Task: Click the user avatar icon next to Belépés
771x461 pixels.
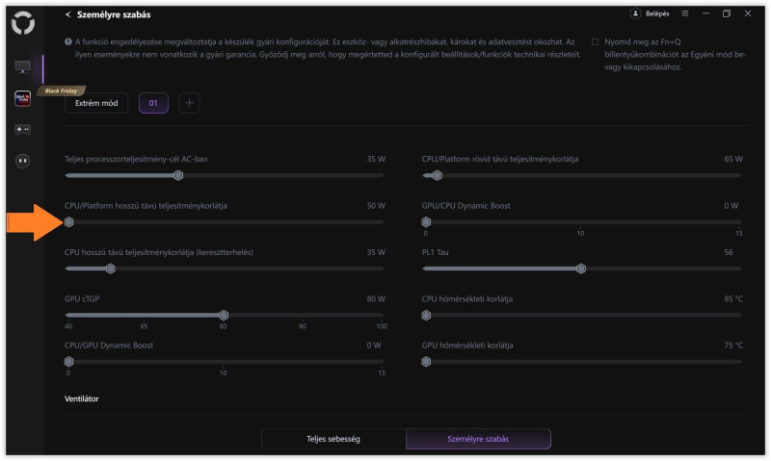Action: [x=636, y=14]
